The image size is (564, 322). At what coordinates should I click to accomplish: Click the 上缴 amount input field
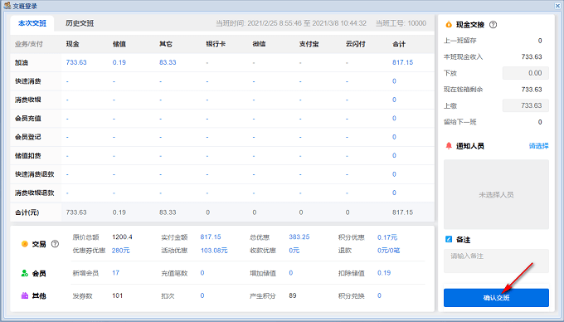click(x=526, y=105)
